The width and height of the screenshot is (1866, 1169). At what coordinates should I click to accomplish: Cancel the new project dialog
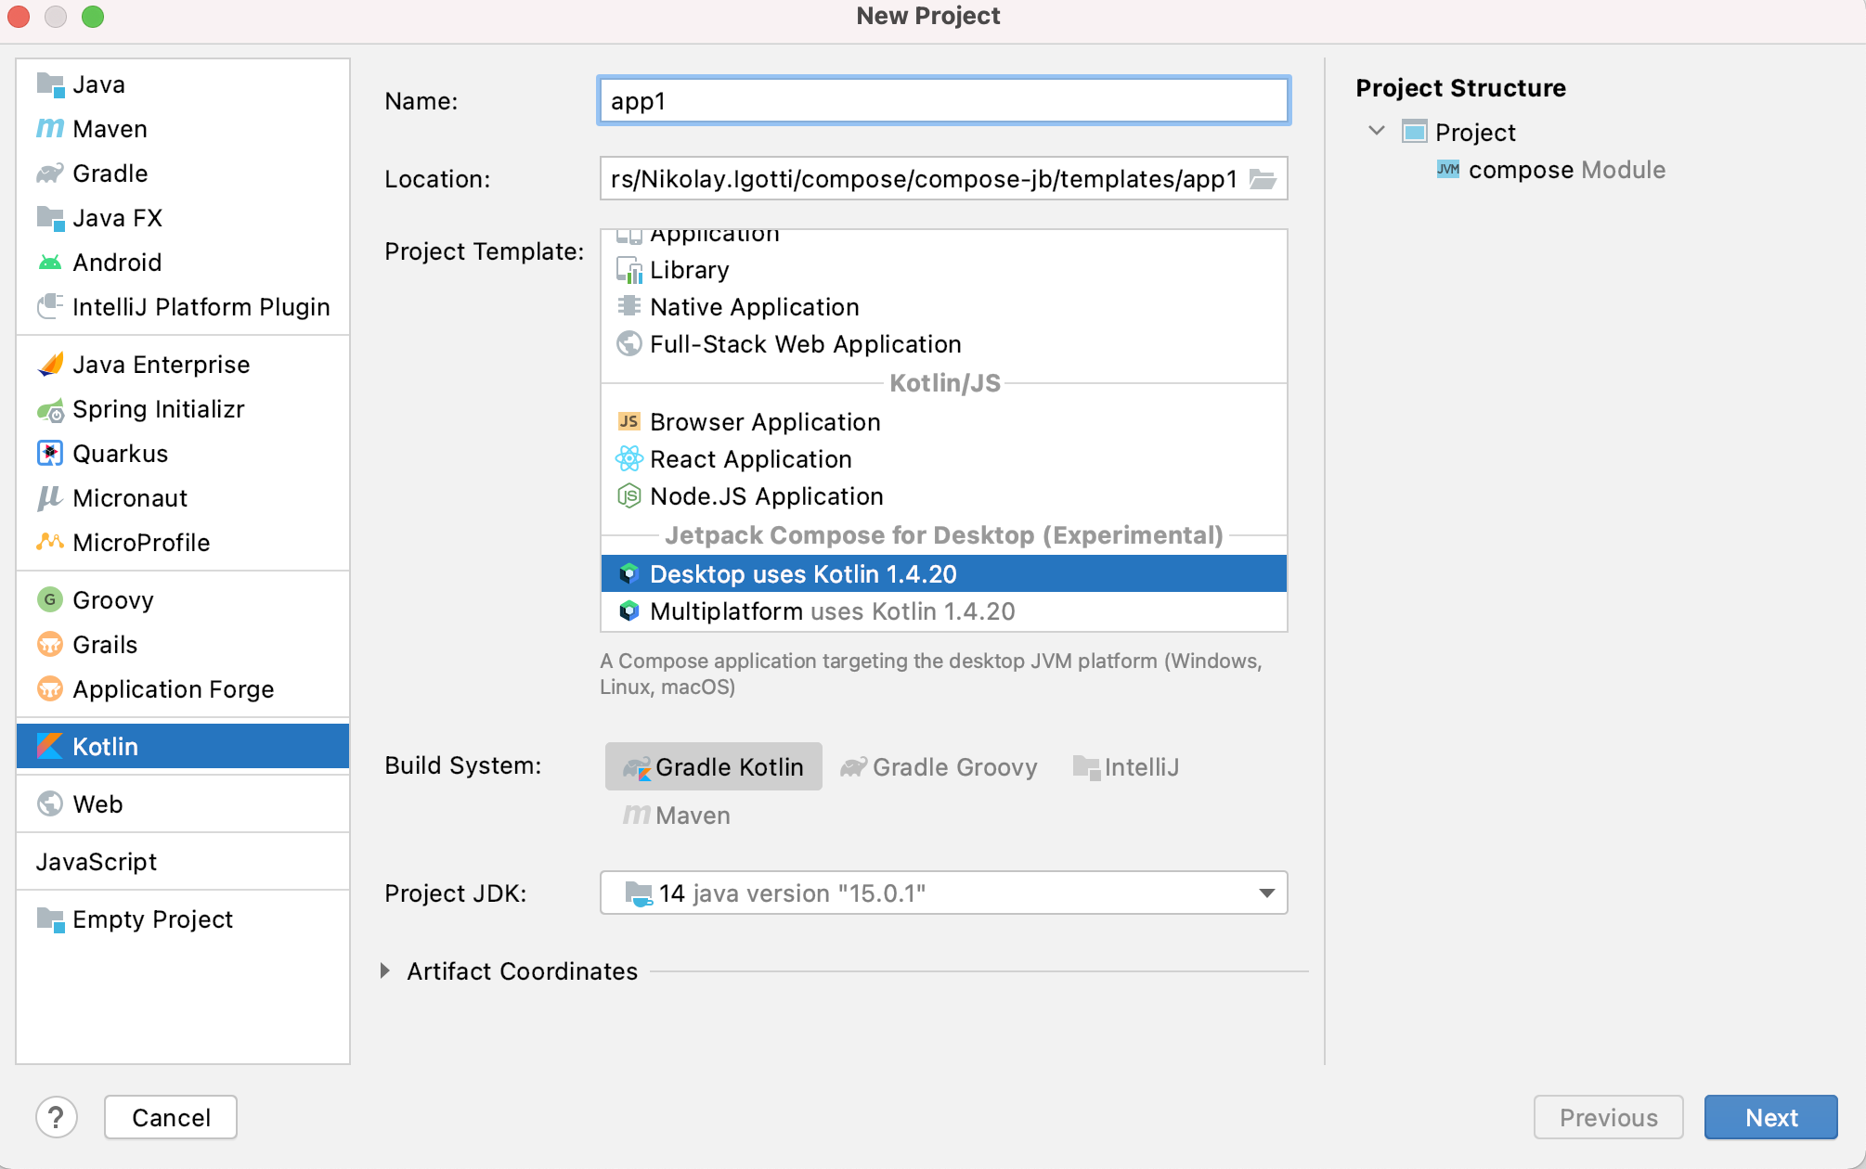tap(170, 1117)
